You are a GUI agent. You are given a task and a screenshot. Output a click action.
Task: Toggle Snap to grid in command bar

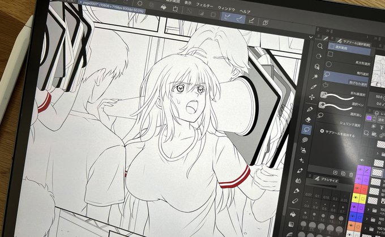251,20
